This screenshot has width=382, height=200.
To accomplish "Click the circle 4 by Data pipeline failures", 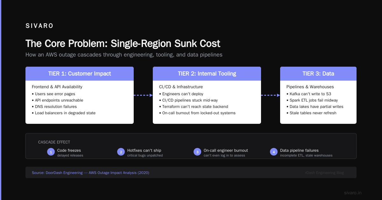I will coord(274,152).
